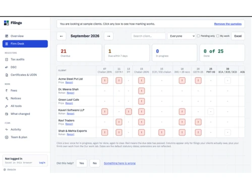Mark Shah & Mehta ECR / ESI challan box
Screen dimensions: 252x189
(x=162, y=133)
